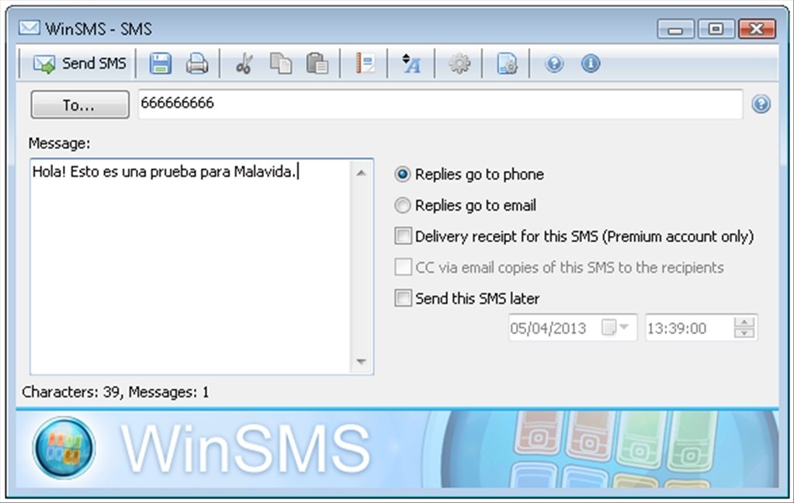The image size is (794, 503).
Task: Close the WinSMS window
Action: 757,29
